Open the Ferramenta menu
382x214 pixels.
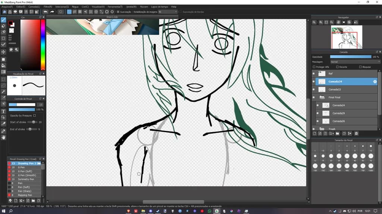[x=115, y=7]
